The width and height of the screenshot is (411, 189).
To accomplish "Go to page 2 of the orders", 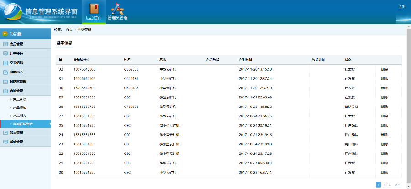I will [384, 184].
